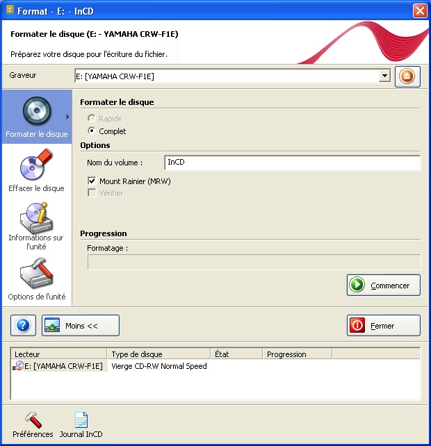Screen dimensions: 431x446
Task: Close the Format InCD window
Action: [x=420, y=11]
